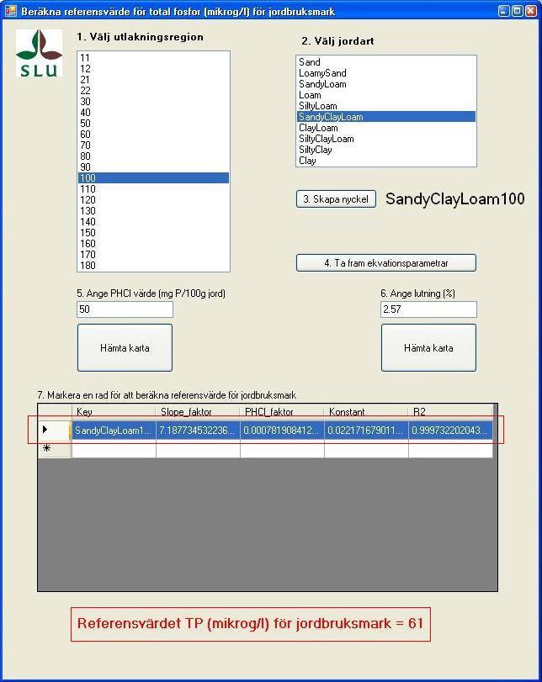542x682 pixels.
Task: Choose LoamySand soil type
Action: pos(386,73)
